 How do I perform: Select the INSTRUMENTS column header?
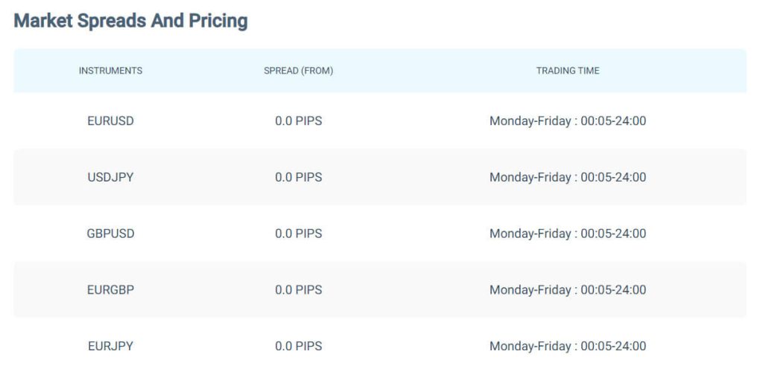[x=110, y=71]
